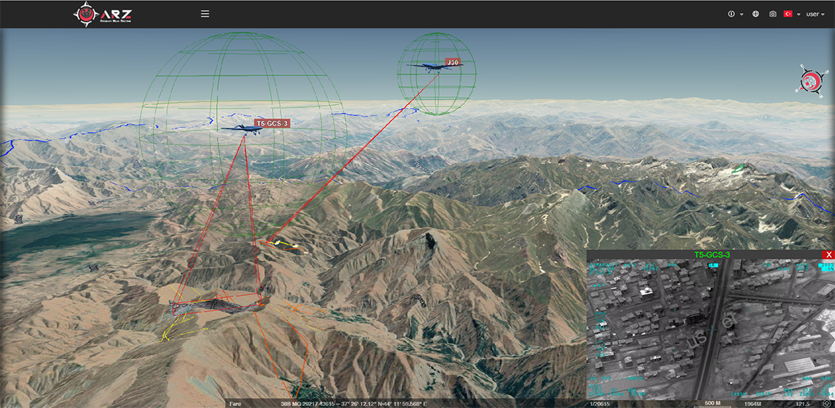The image size is (835, 408).
Task: Close the T5-GCS-3 video feed panel
Action: point(829,255)
